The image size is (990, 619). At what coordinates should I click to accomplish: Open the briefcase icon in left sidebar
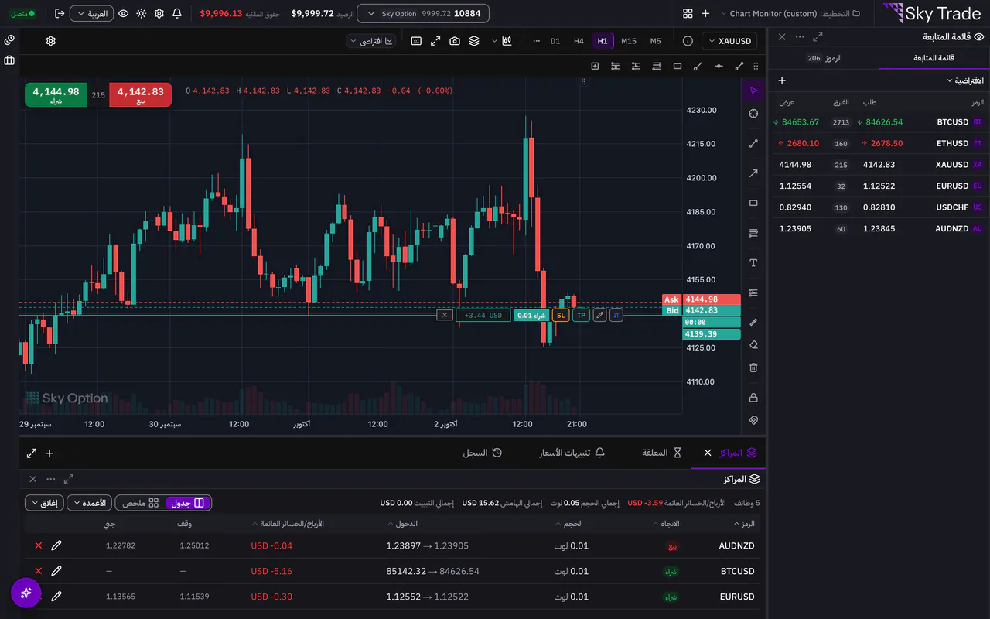pyautogui.click(x=9, y=60)
